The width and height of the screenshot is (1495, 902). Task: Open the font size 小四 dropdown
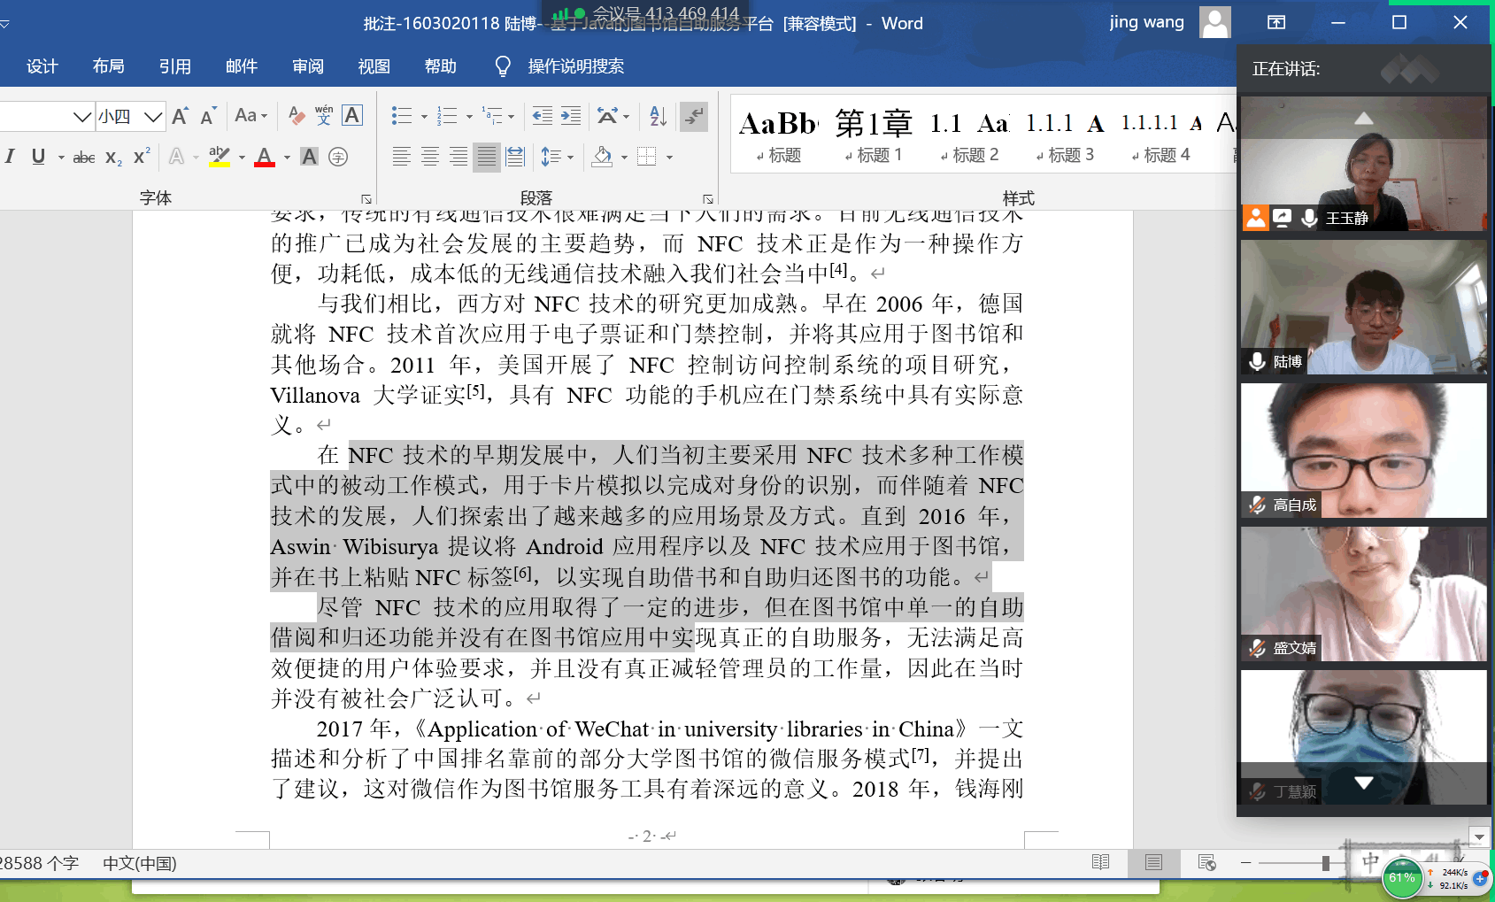[x=153, y=116]
